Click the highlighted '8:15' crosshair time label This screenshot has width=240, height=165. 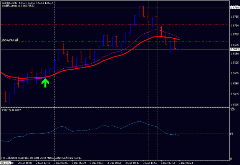point(5,163)
